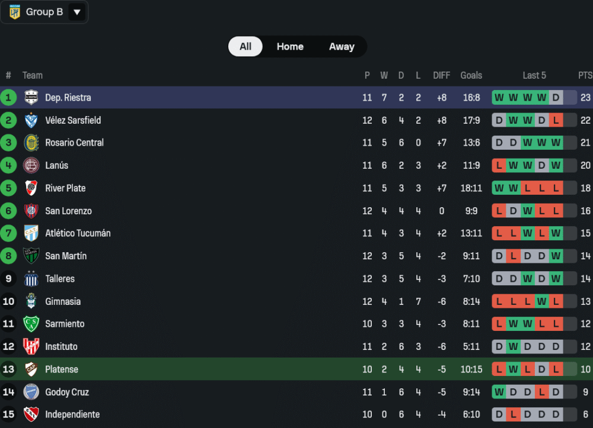Click Dep. Riestra's most recent draw badge

tap(556, 98)
